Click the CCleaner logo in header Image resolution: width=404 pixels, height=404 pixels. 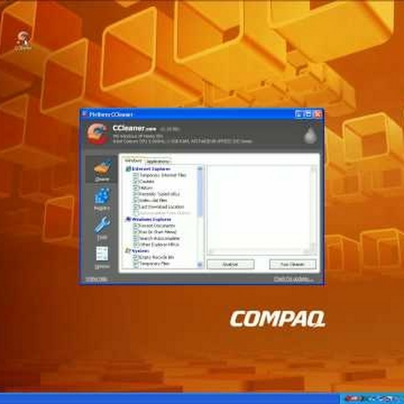tap(97, 133)
